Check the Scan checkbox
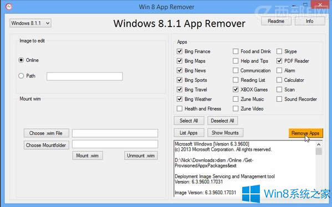Screen dimensions: 332x207 coord(279,90)
